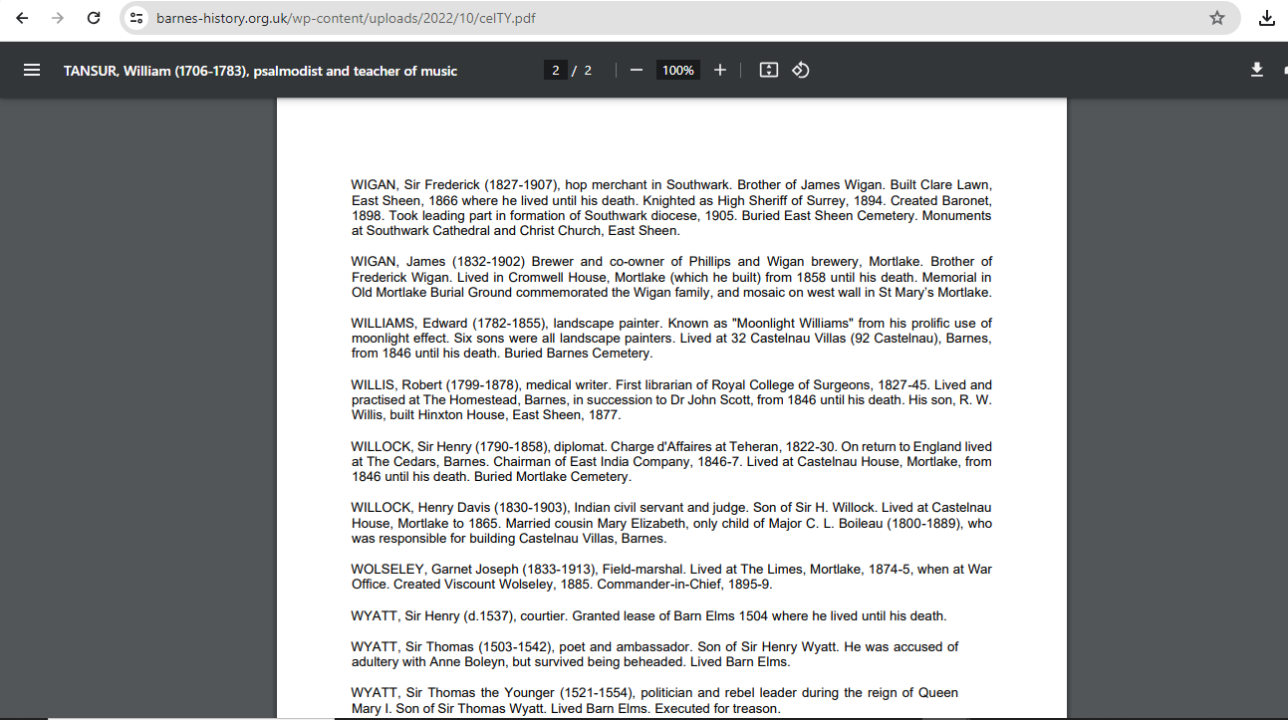
Task: Zoom out using the minus button
Action: click(637, 70)
